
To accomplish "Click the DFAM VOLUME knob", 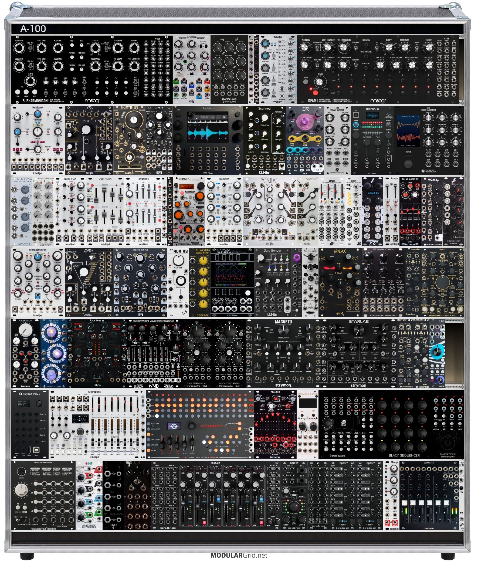I will click(x=429, y=48).
